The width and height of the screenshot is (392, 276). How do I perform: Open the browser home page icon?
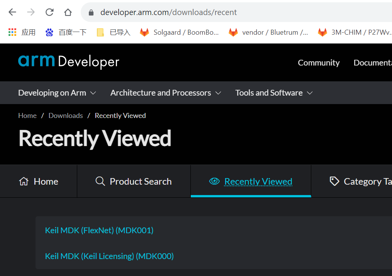[x=68, y=12]
